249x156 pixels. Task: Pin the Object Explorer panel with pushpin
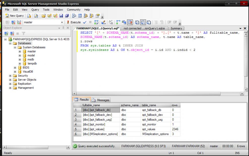pos(63,28)
